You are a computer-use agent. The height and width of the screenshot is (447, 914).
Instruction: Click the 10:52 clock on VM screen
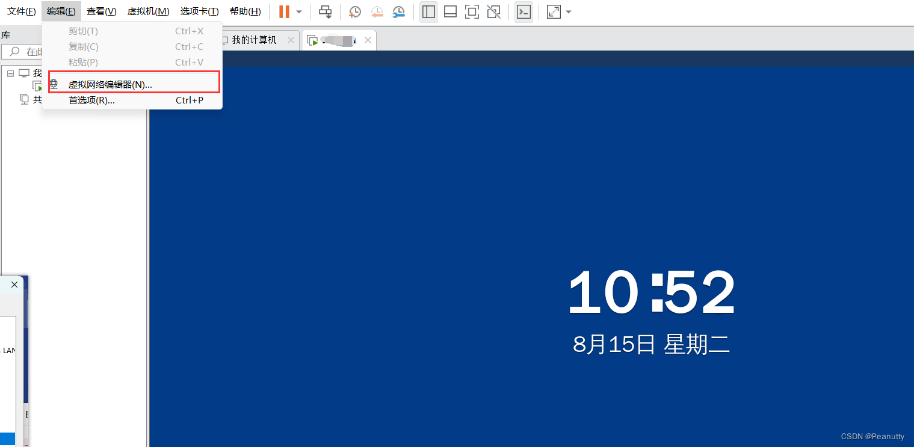(x=652, y=292)
